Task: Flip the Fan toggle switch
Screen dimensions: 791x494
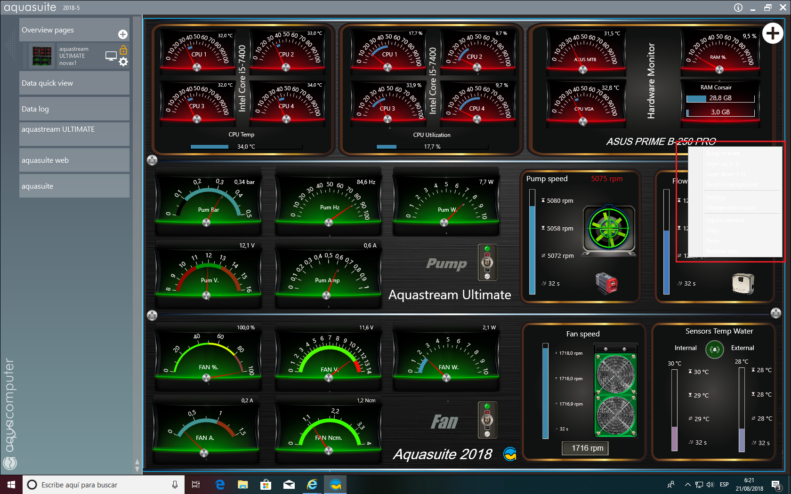Action: click(487, 419)
